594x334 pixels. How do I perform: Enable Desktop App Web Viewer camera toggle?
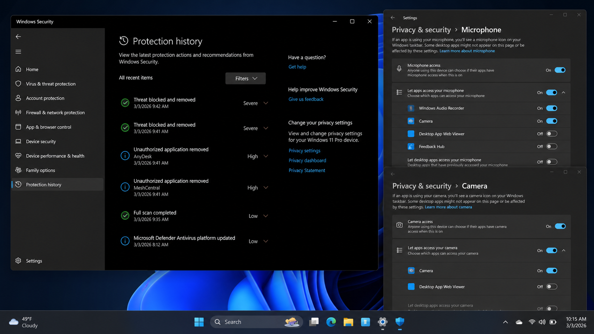pos(552,287)
